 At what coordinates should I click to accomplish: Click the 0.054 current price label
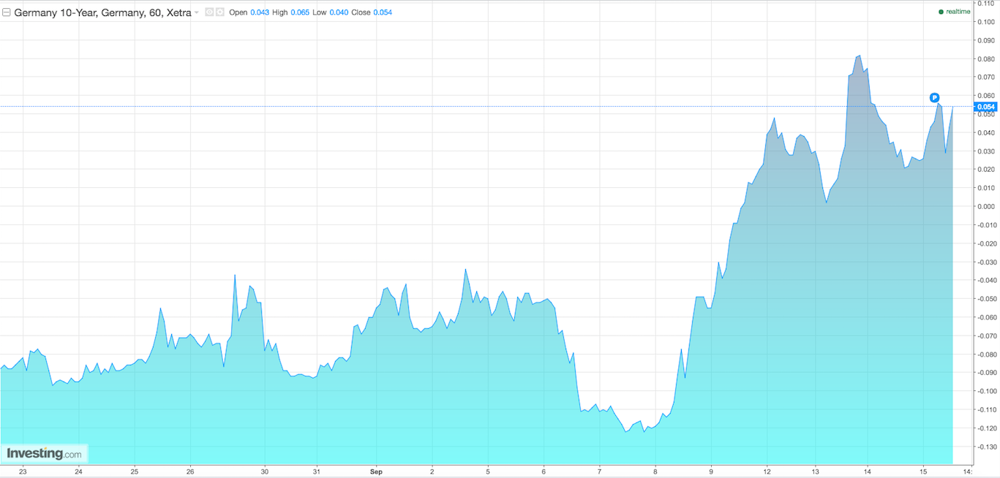click(x=986, y=107)
